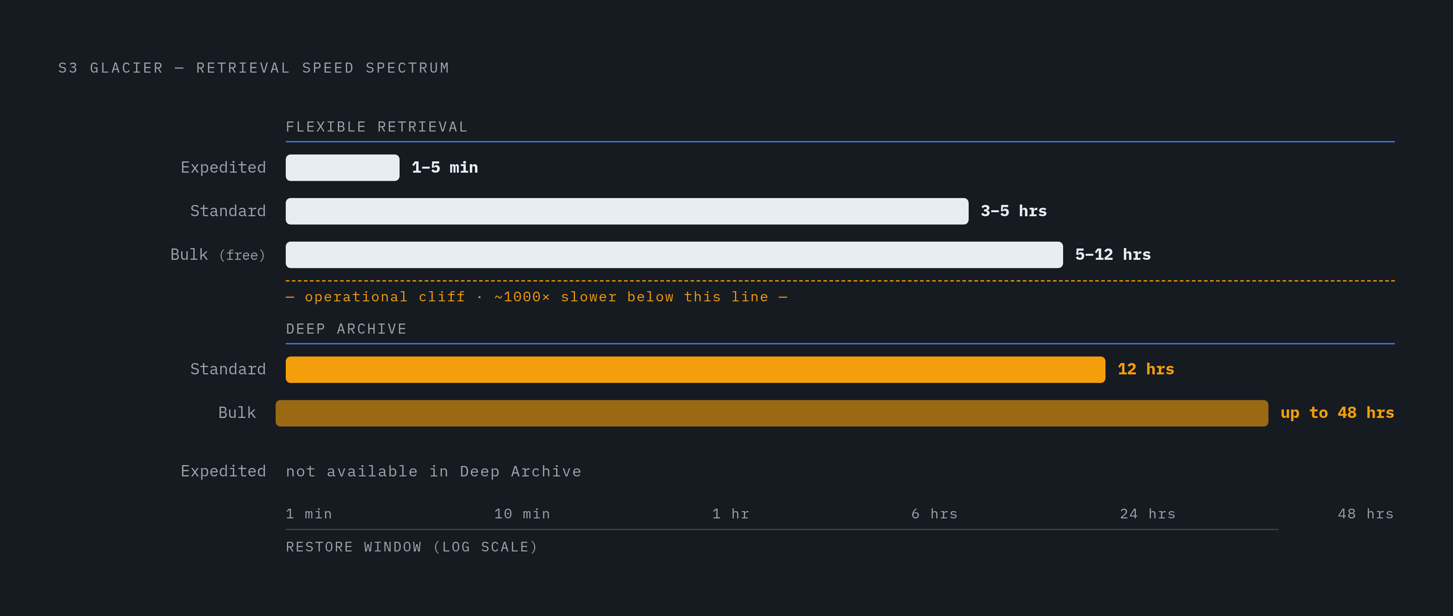This screenshot has width=1453, height=616.
Task: Select the 'RESTORE WINDOW (LOG SCALE)' axis caption
Action: click(x=412, y=547)
